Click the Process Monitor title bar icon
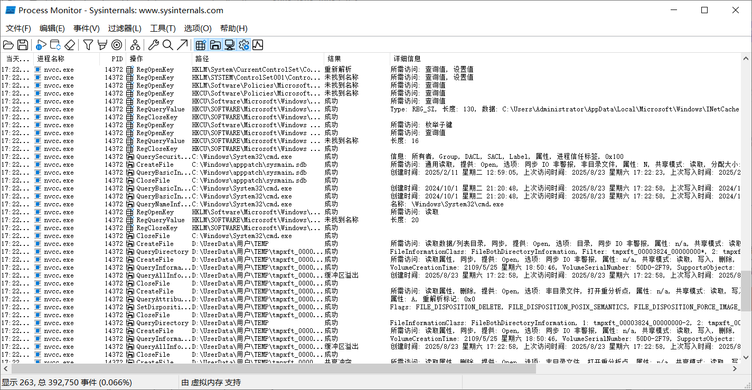752x390 pixels. [x=10, y=10]
